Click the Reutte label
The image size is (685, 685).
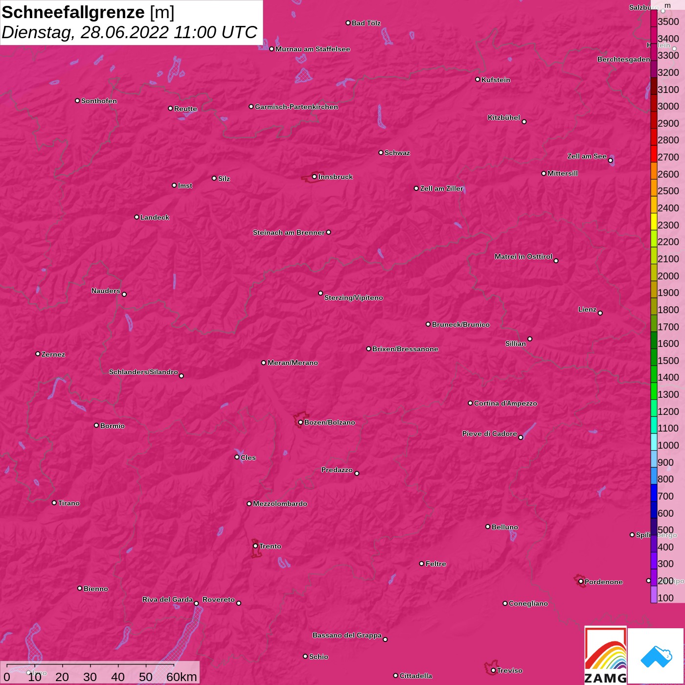185,109
